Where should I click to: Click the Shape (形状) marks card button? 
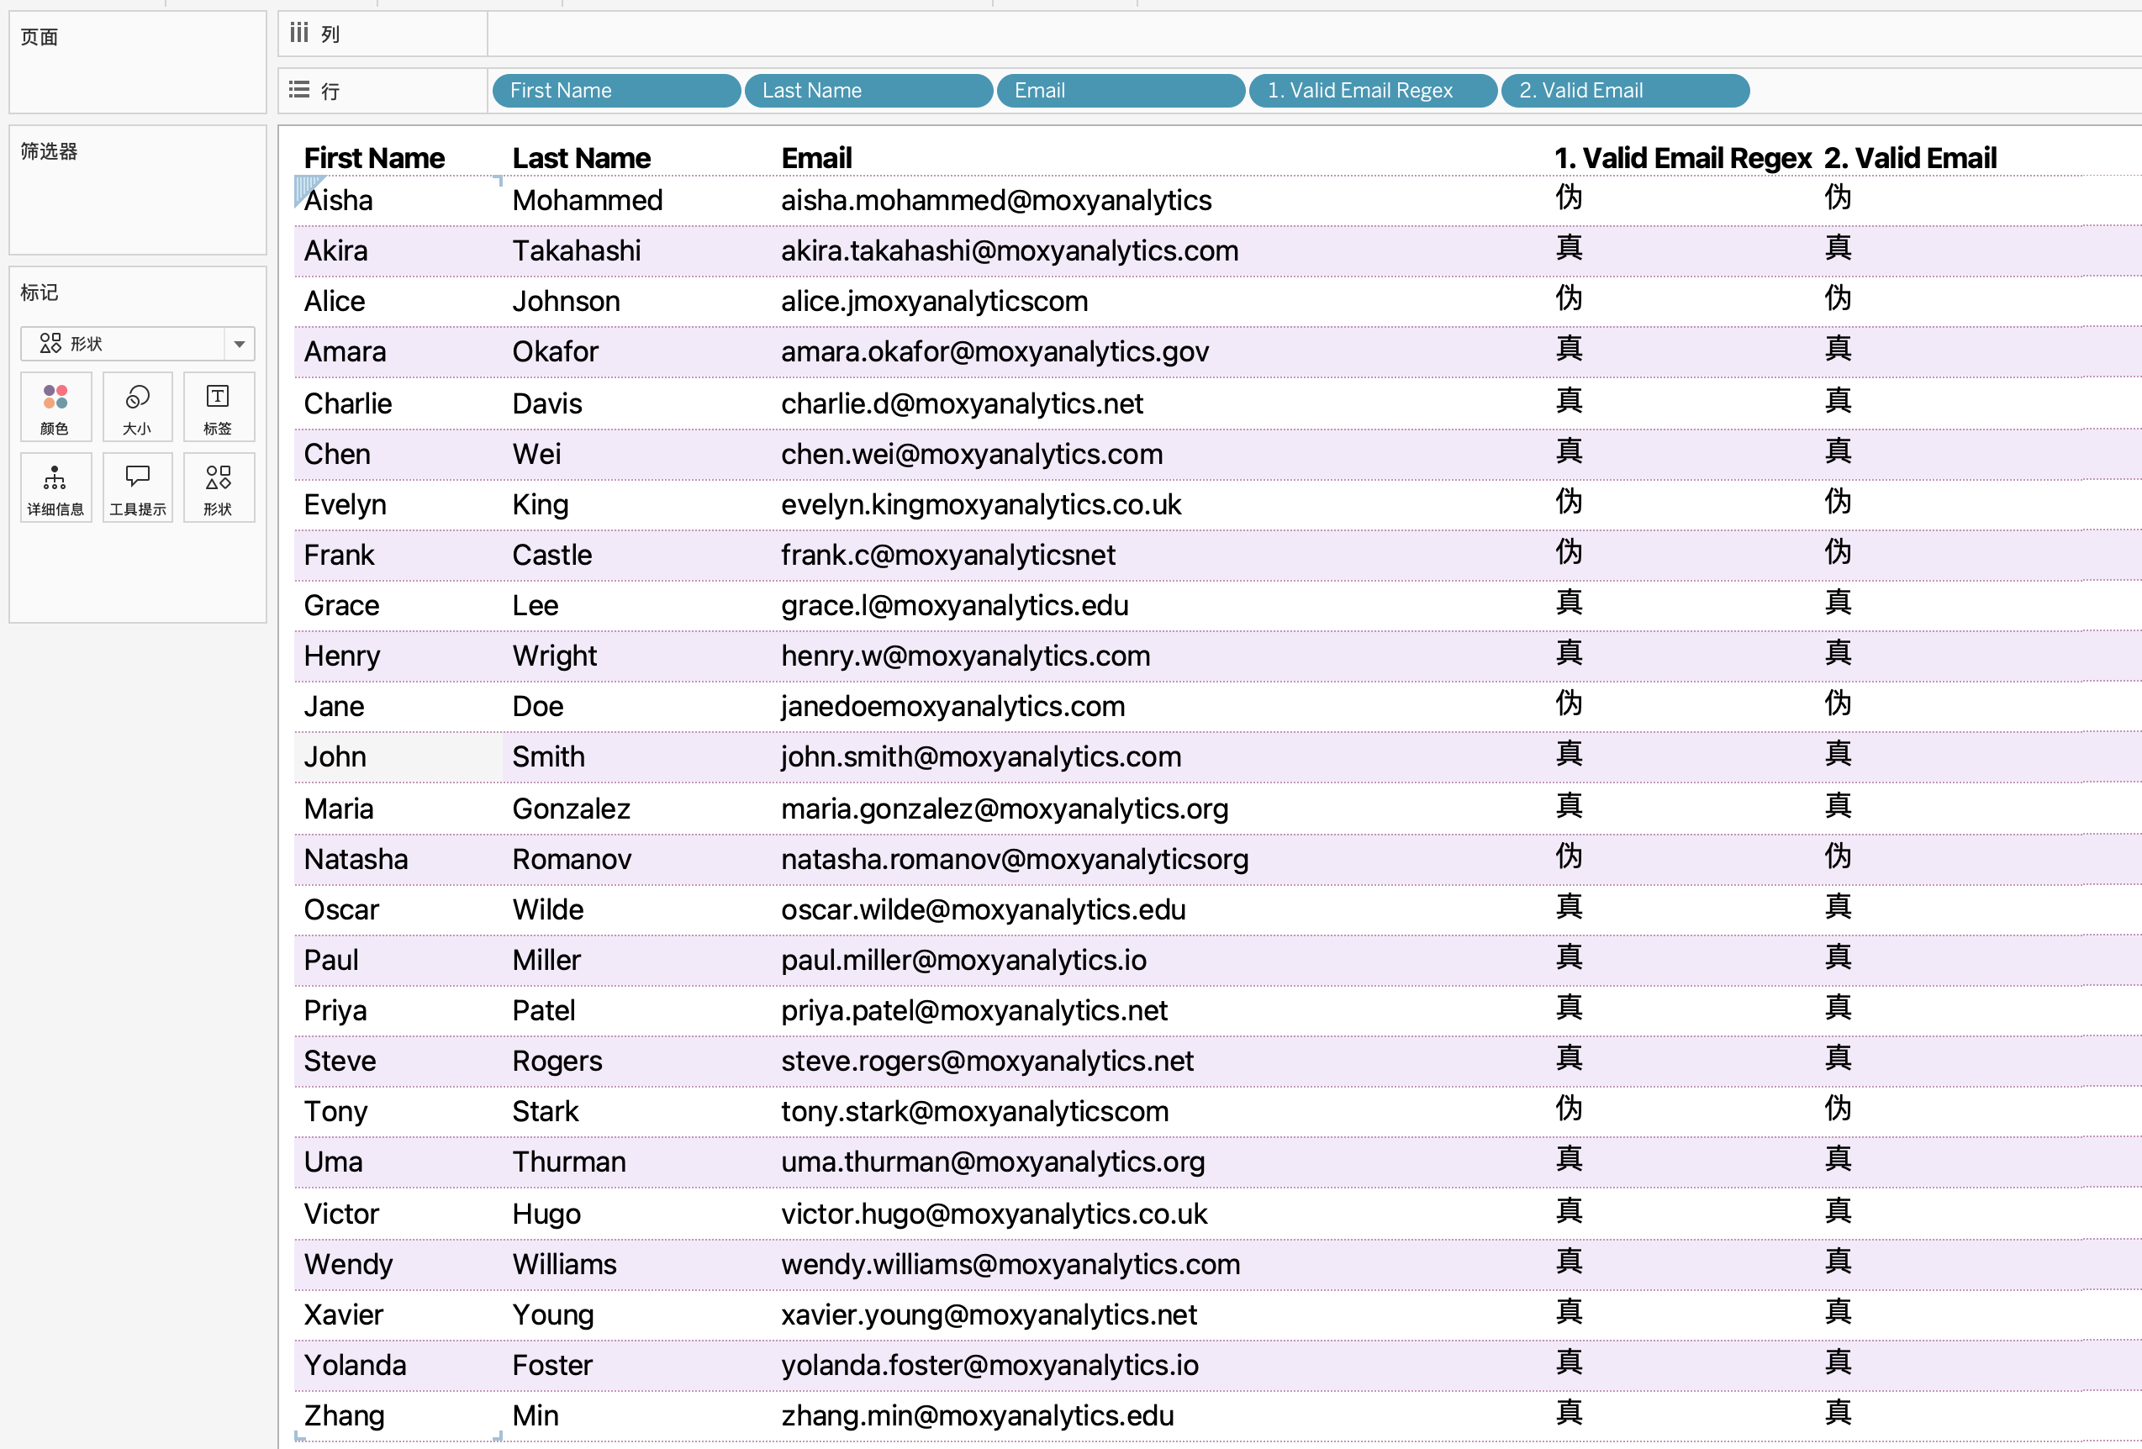[x=219, y=487]
